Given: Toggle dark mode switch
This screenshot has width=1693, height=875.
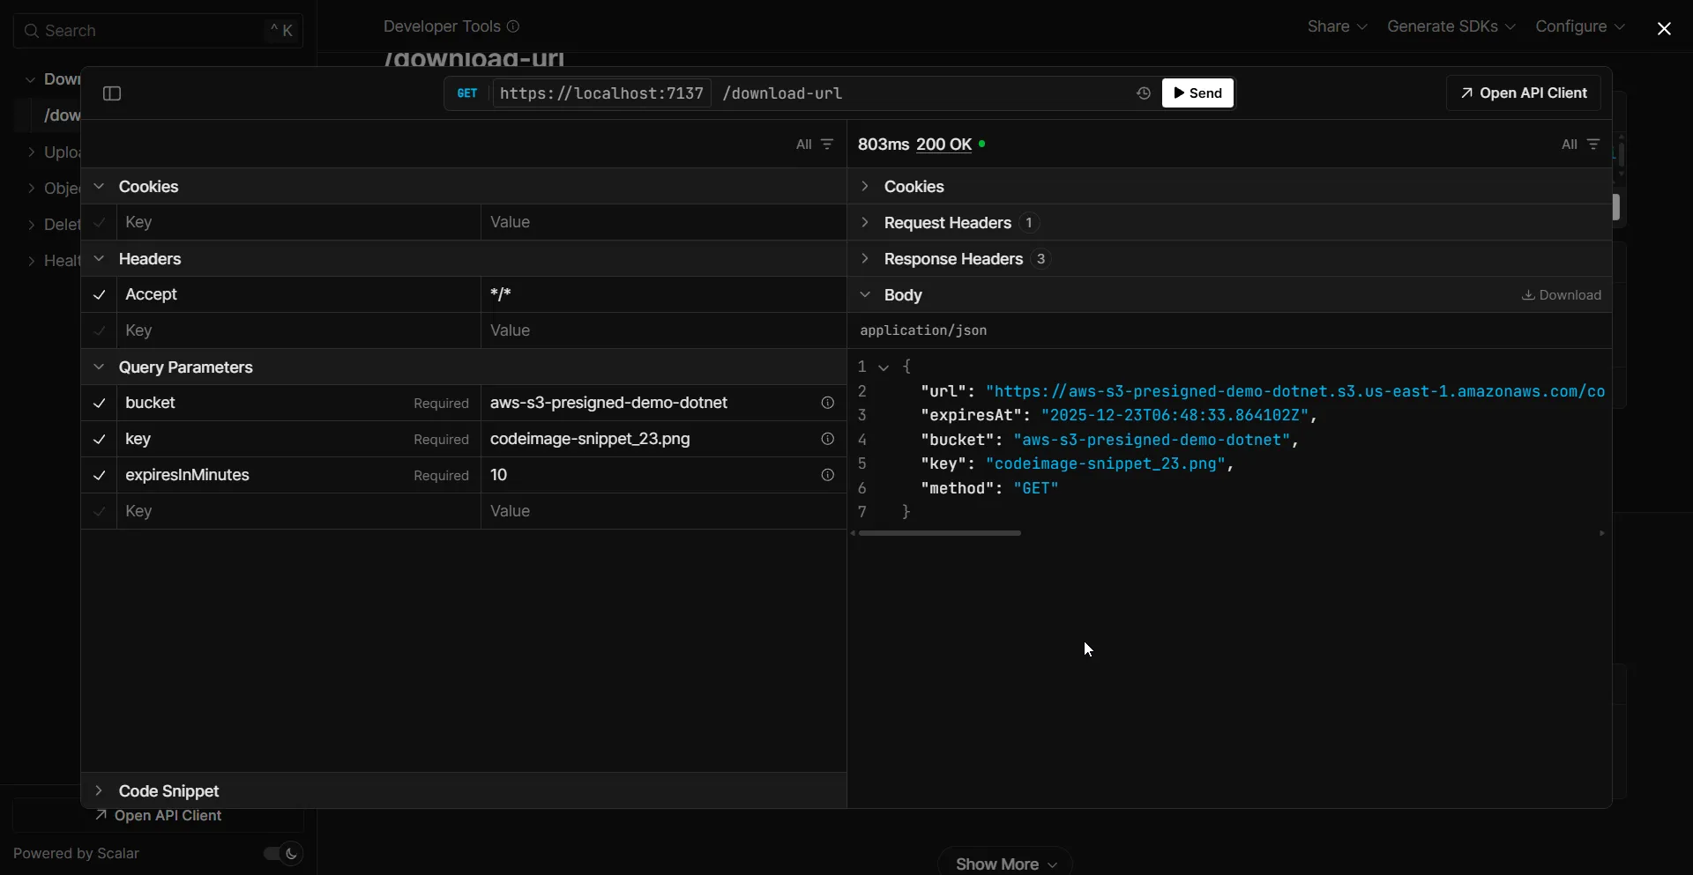Looking at the screenshot, I should pos(283,854).
